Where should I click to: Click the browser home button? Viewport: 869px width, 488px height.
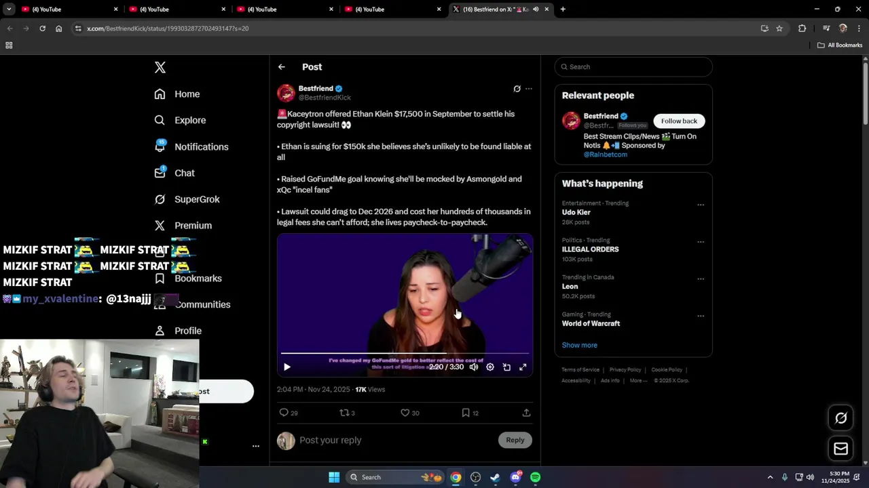click(x=59, y=28)
